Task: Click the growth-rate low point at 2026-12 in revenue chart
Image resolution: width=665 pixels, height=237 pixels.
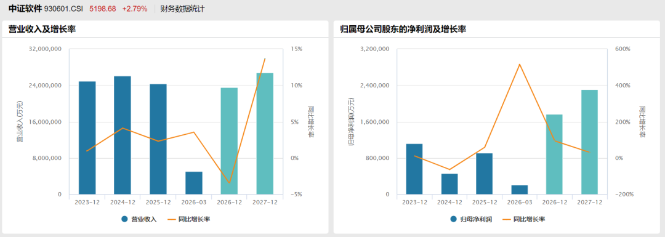Action: [230, 183]
